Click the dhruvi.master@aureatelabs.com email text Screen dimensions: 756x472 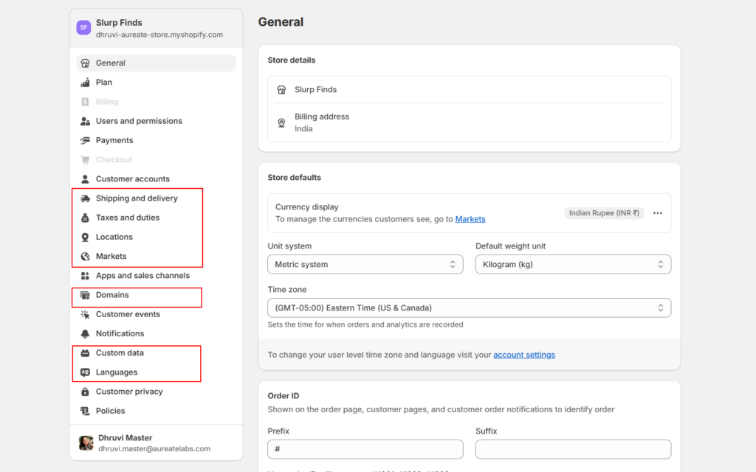pyautogui.click(x=154, y=449)
